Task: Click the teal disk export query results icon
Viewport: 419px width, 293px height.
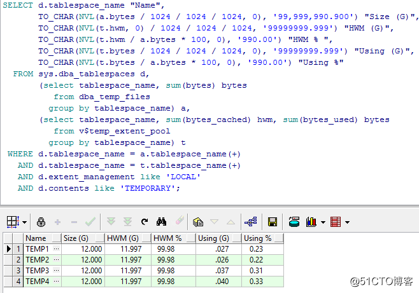Action: tap(294, 222)
